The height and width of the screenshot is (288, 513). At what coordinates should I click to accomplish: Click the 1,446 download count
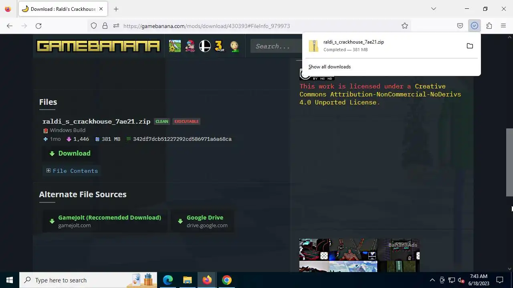coord(81,139)
